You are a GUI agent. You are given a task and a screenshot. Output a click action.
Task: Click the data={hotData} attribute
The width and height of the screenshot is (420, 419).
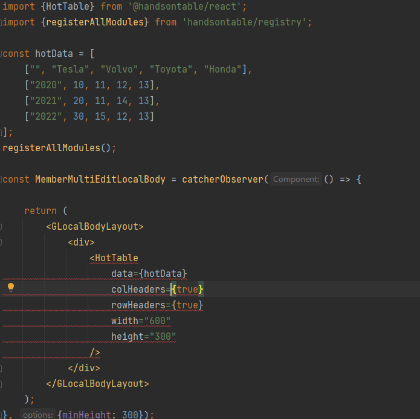tap(149, 274)
